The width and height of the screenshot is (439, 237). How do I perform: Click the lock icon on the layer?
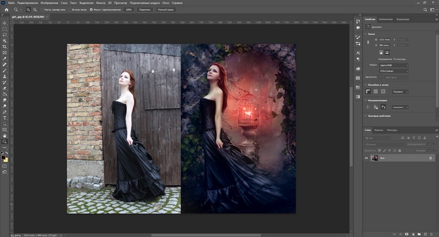coord(430,158)
